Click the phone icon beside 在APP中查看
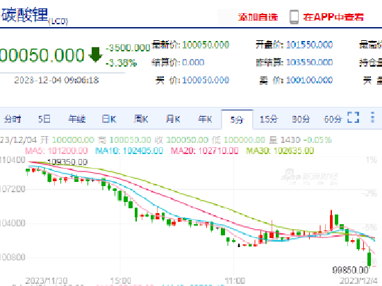Image resolution: width=382 pixels, height=286 pixels. tap(294, 17)
